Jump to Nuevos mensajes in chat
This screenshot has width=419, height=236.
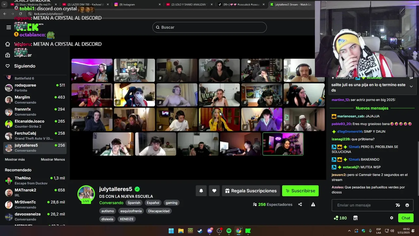pyautogui.click(x=372, y=108)
